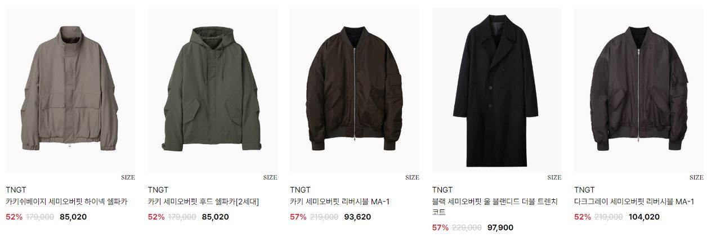Open TNGT brand link above 카키 MA-1
Image resolution: width=707 pixels, height=237 pixels.
[x=300, y=190]
